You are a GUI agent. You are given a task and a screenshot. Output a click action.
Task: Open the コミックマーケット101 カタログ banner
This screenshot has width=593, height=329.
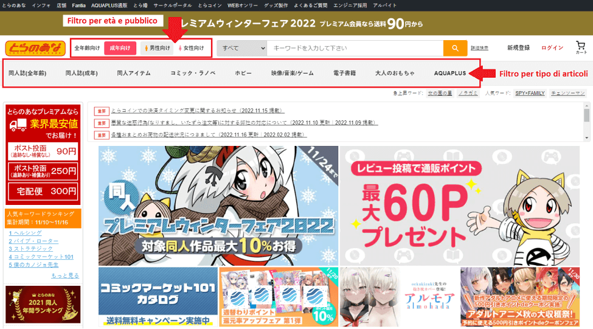(158, 297)
